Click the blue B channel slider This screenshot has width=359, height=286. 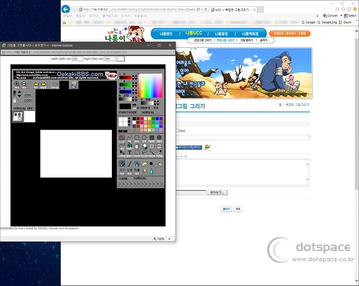coord(125,91)
